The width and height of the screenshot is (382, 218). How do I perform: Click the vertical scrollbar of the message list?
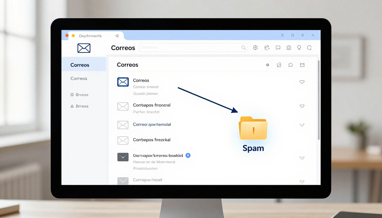tap(319, 99)
